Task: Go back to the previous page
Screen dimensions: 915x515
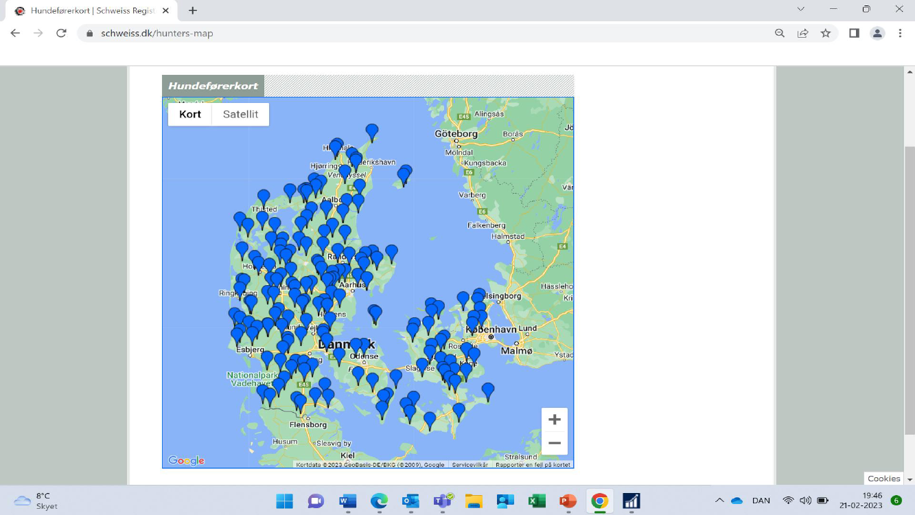Action: click(x=15, y=33)
